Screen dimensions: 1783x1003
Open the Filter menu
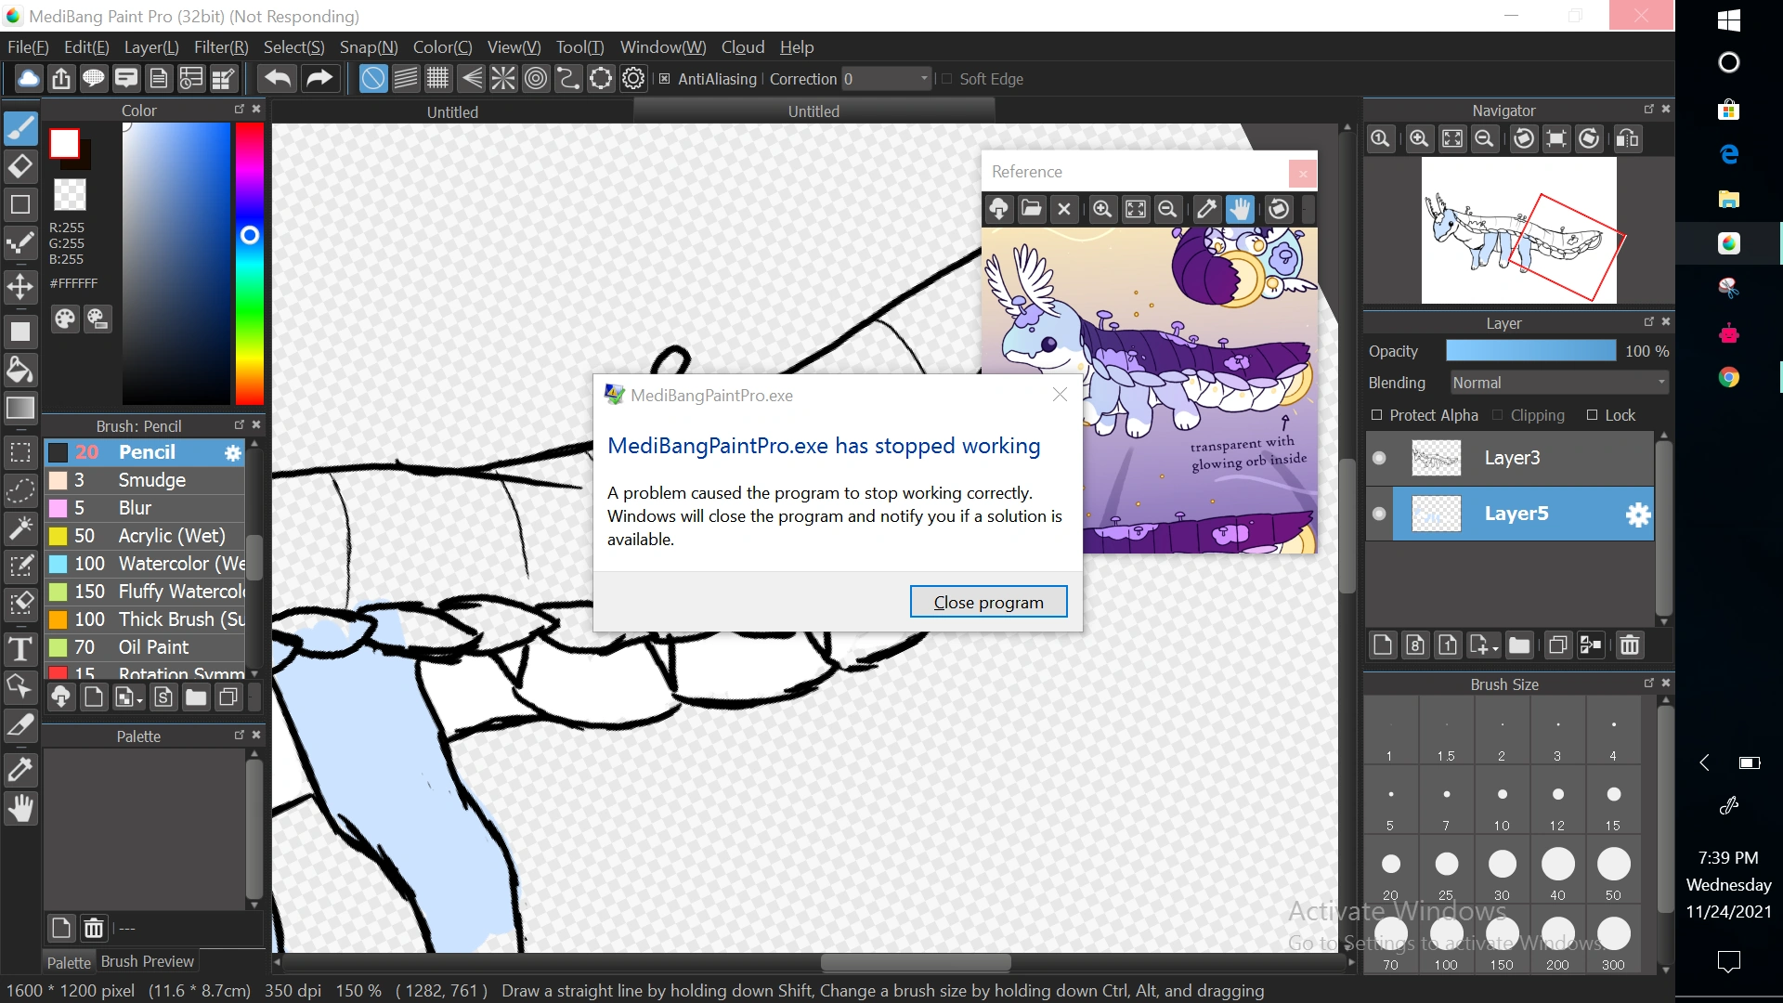point(220,47)
